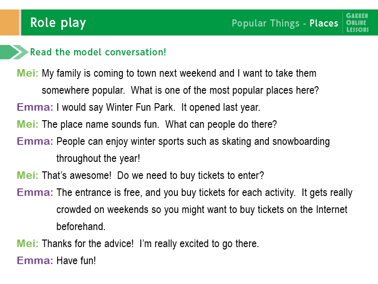Click 'It opened last year.' sentence
The height and width of the screenshot is (284, 378).
tap(221, 107)
